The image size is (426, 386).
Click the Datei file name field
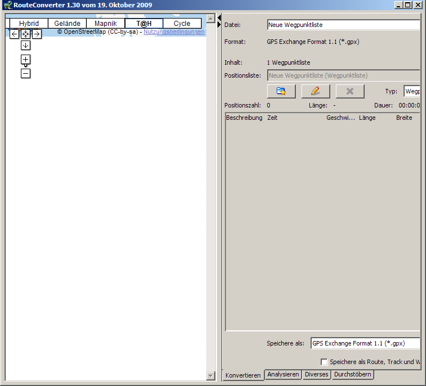343,25
